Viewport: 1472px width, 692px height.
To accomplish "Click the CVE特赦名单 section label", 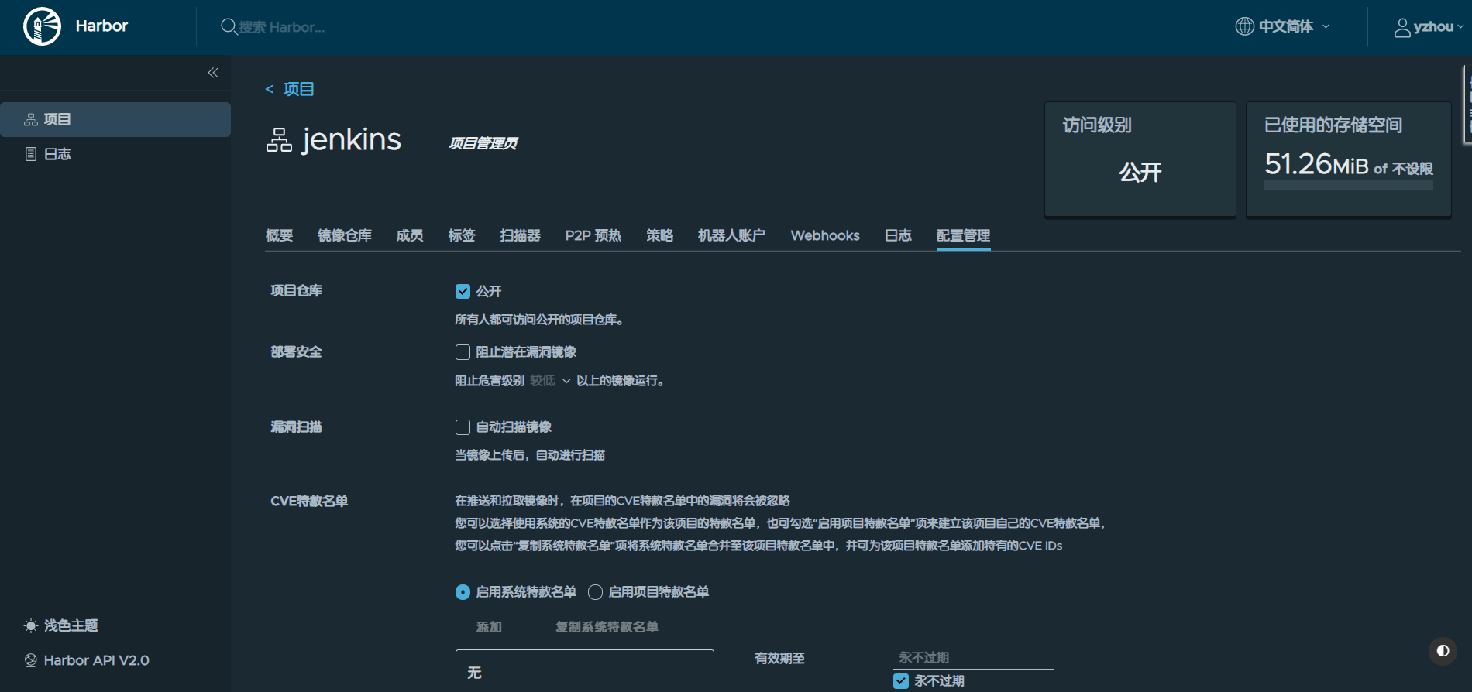I will coord(309,502).
